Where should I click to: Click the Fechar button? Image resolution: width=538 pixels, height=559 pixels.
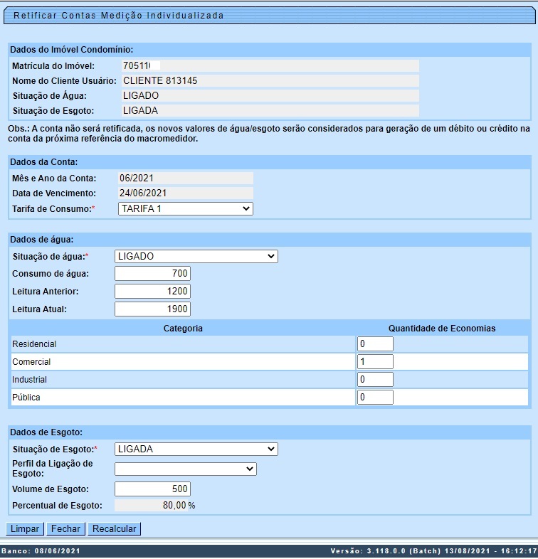coord(65,528)
